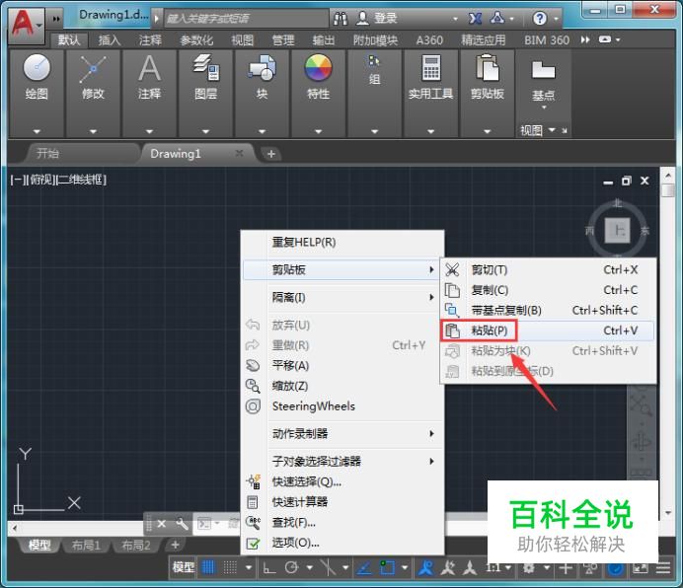Expand the 剪贴板 context menu entry
Image resolution: width=683 pixels, height=588 pixels.
[x=342, y=270]
